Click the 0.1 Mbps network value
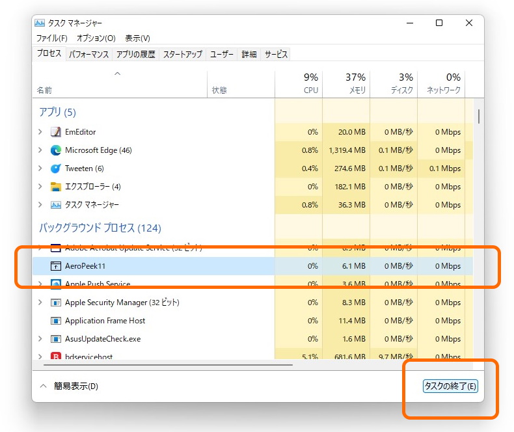The width and height of the screenshot is (514, 432). pyautogui.click(x=445, y=169)
